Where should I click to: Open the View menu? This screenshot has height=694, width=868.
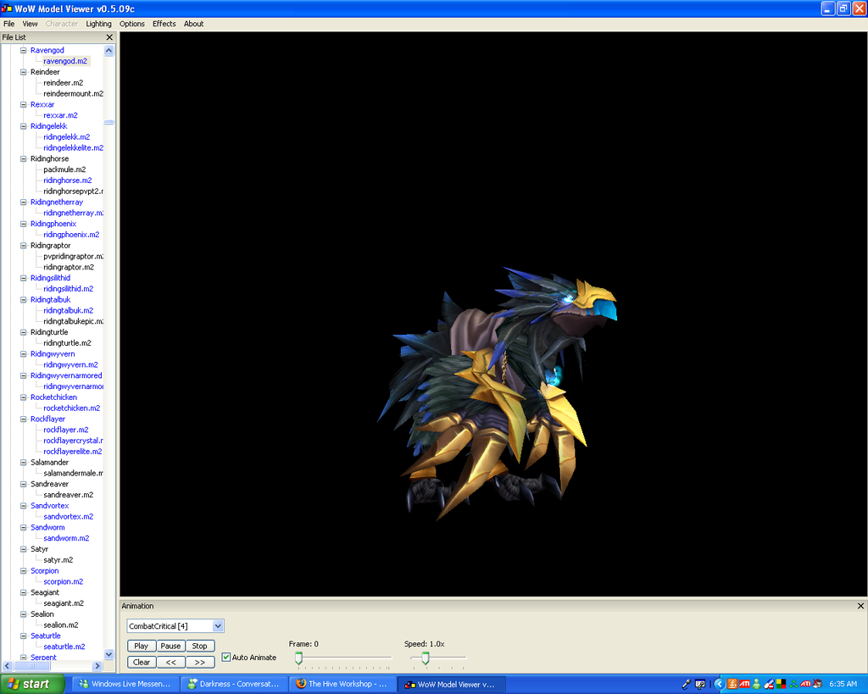30,24
